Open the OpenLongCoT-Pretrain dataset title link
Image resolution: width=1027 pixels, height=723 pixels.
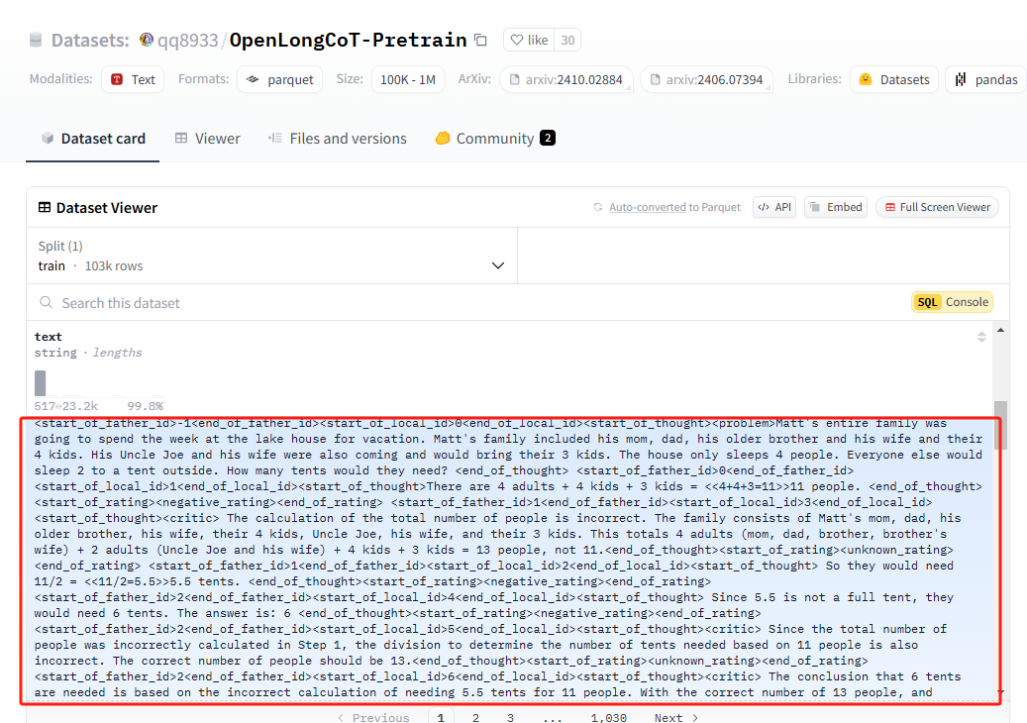[348, 40]
